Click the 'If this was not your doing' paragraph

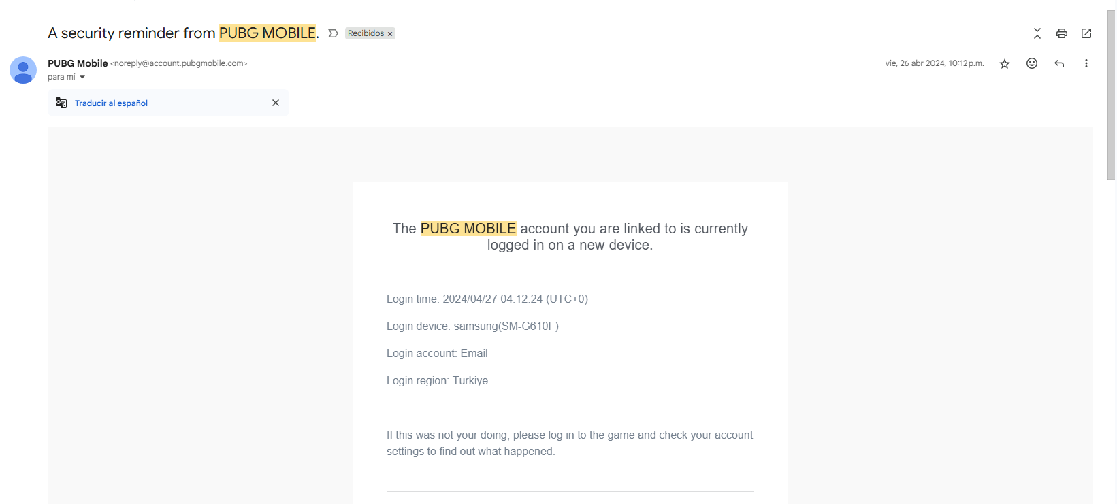(x=570, y=443)
